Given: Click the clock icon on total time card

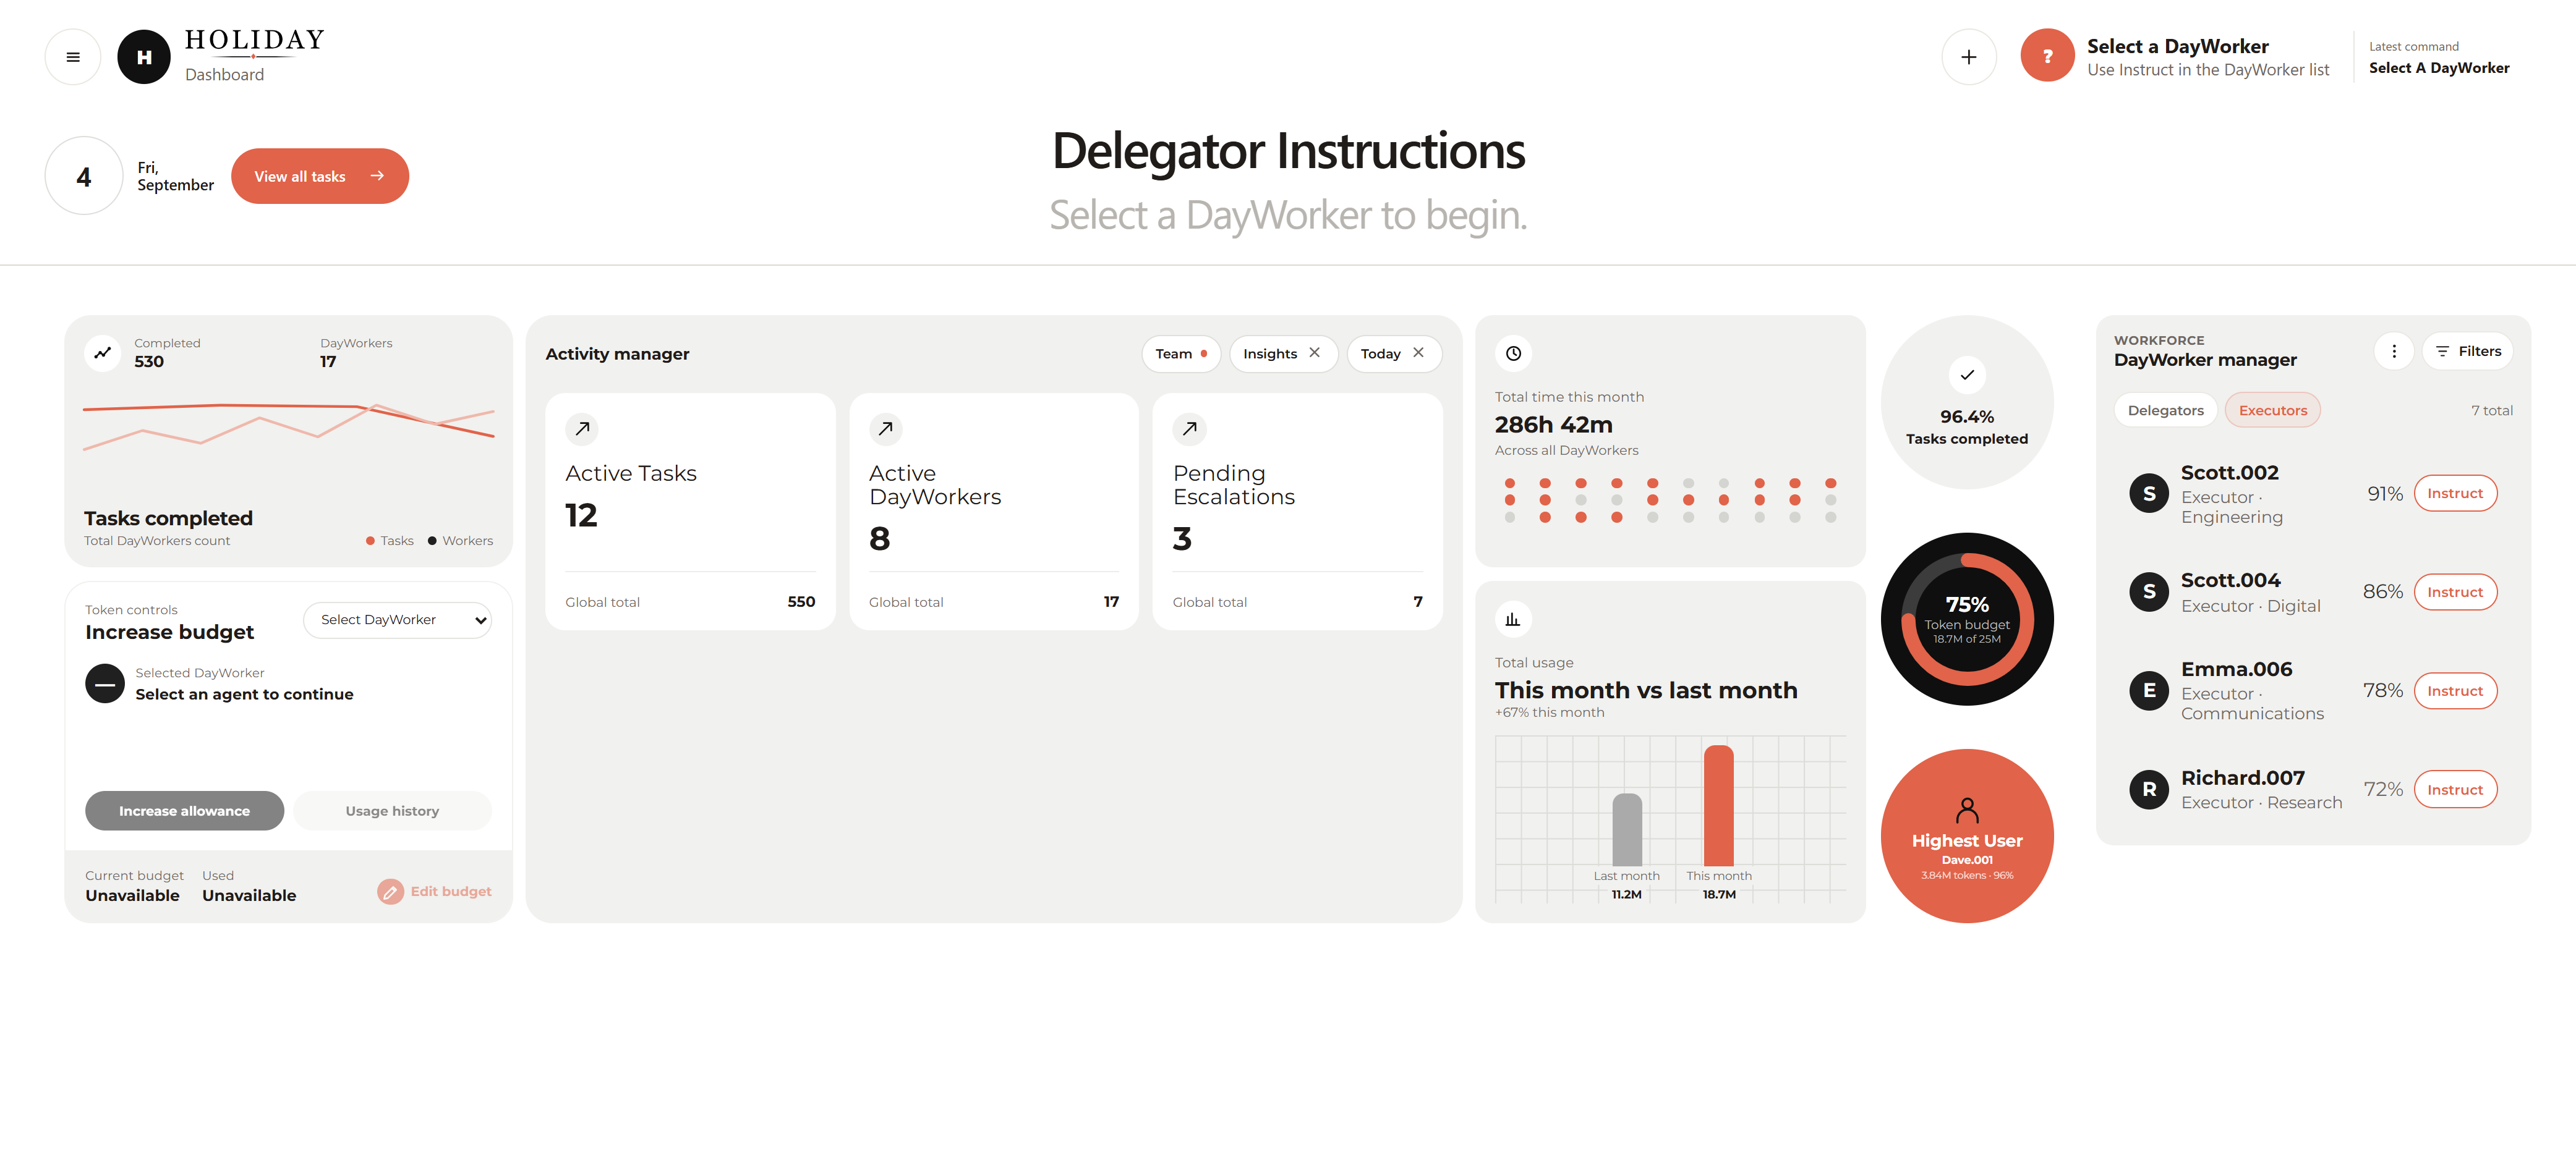Looking at the screenshot, I should point(1513,353).
